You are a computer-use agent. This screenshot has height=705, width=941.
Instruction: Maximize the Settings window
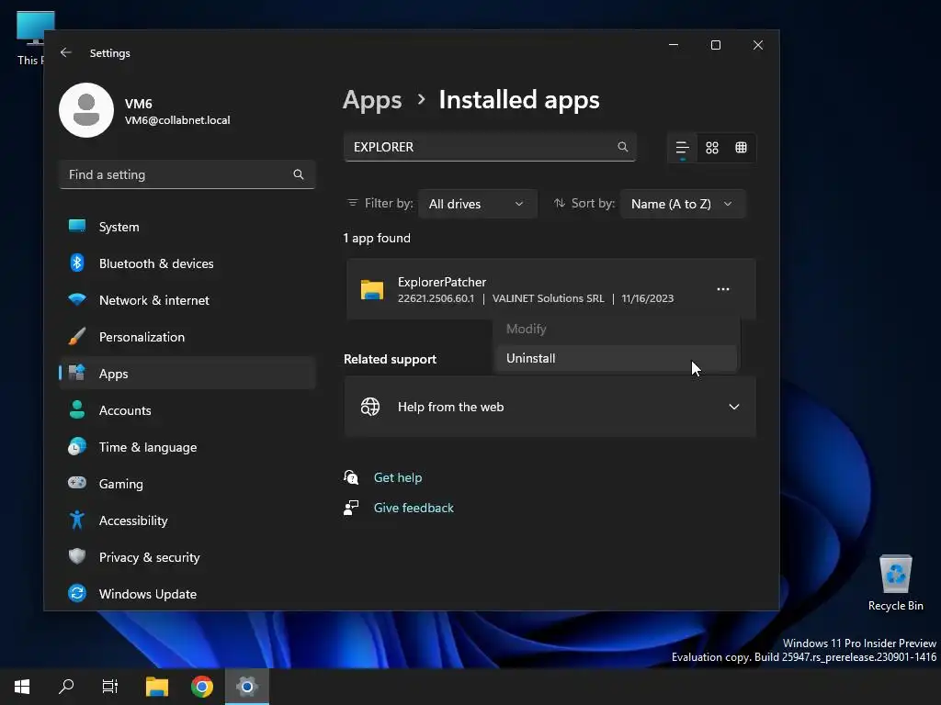click(715, 45)
